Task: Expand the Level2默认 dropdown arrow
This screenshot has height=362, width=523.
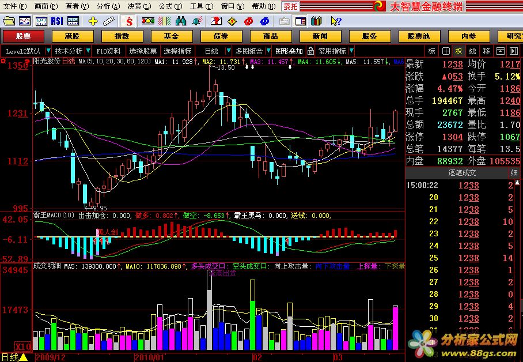Action: pyautogui.click(x=48, y=51)
